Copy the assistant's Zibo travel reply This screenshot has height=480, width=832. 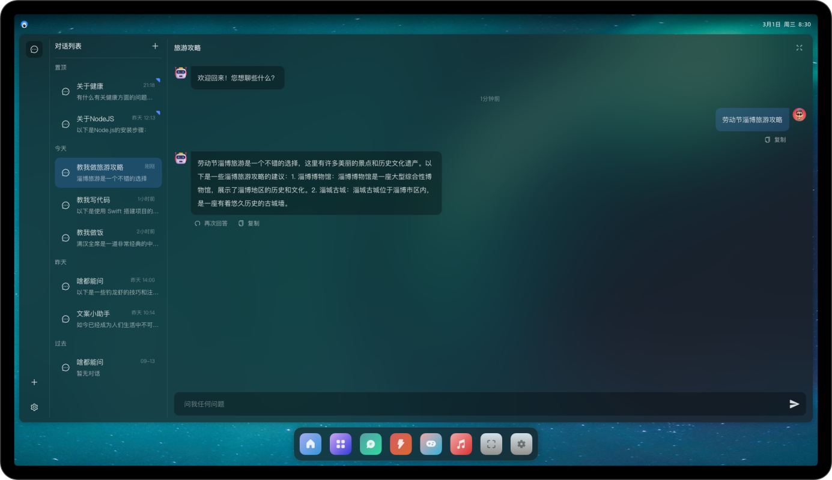point(249,223)
